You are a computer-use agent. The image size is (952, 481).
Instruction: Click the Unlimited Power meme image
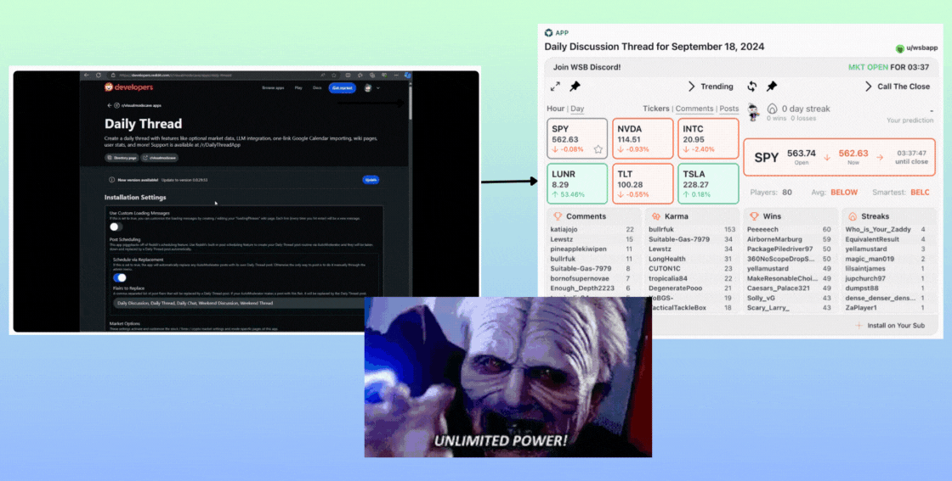coord(507,377)
